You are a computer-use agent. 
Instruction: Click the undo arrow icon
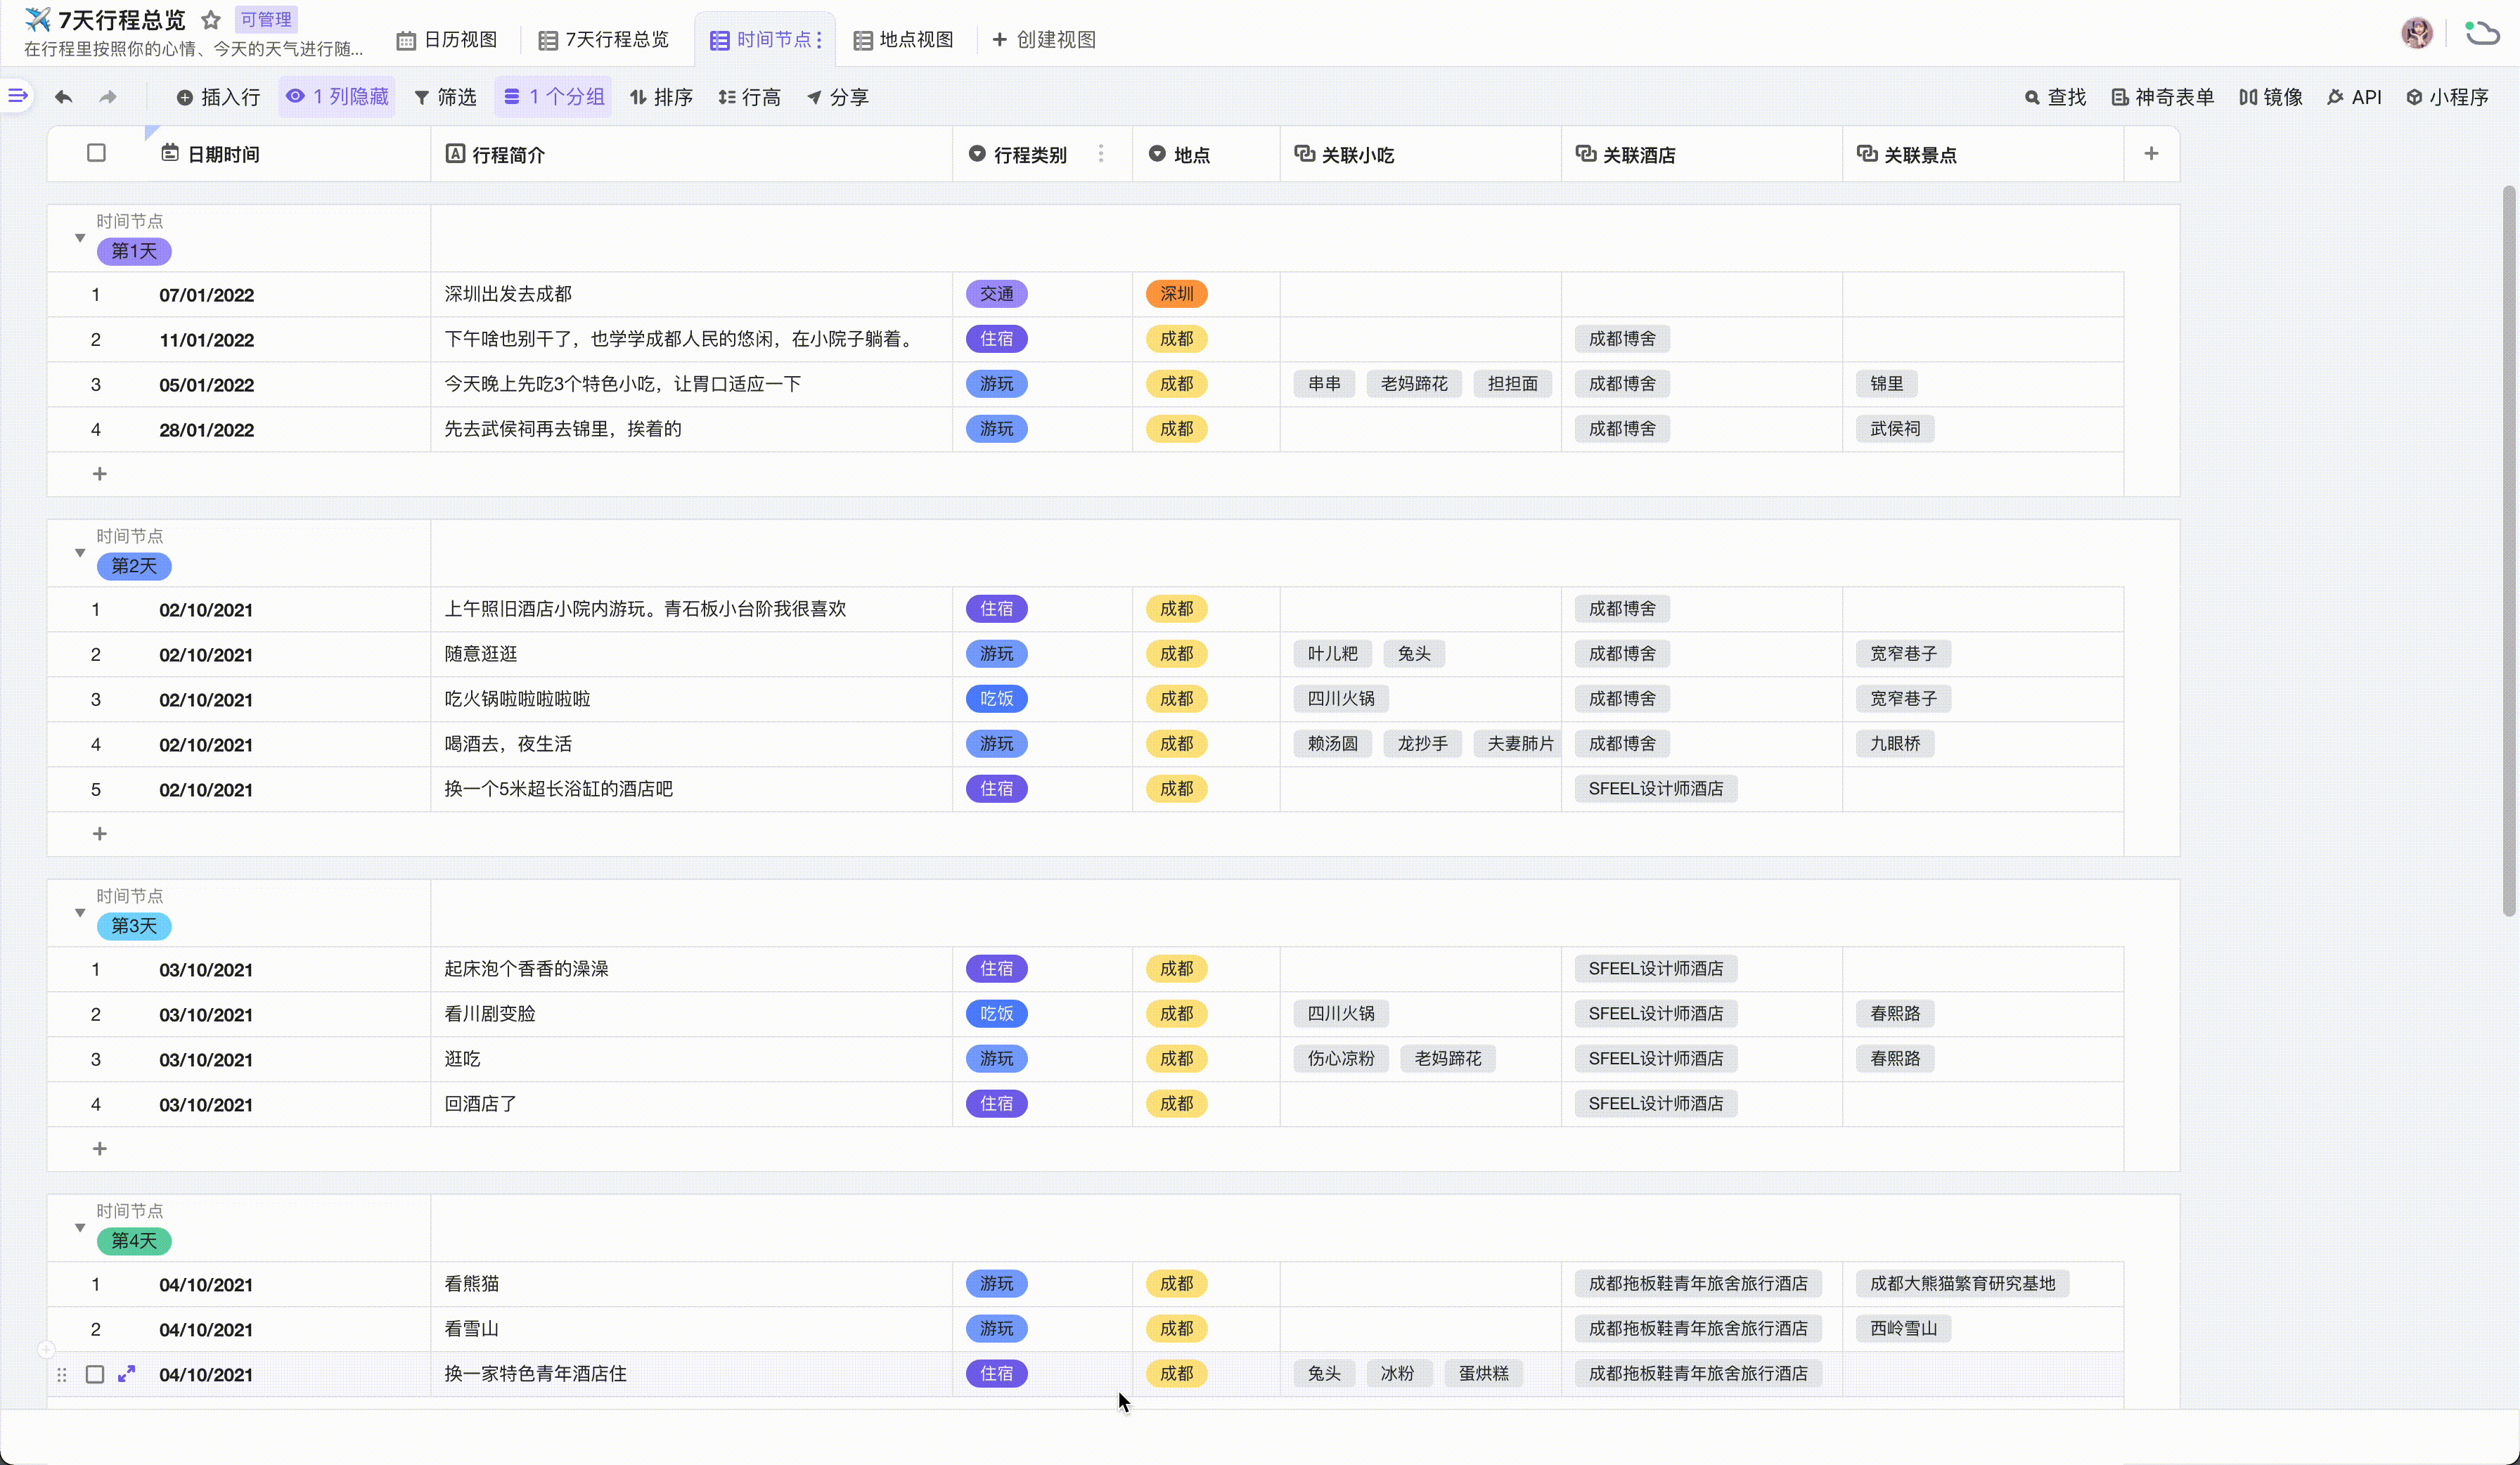click(64, 97)
